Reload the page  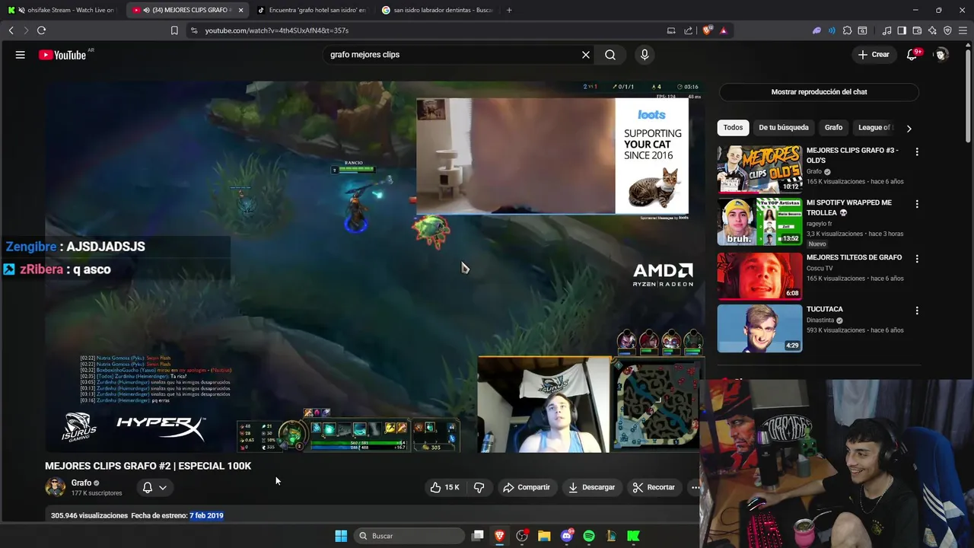click(41, 30)
